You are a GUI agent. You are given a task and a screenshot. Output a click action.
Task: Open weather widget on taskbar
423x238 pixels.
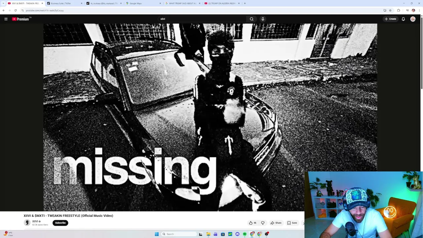[x=8, y=234]
